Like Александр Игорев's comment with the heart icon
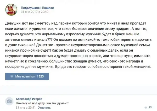 [146, 107]
